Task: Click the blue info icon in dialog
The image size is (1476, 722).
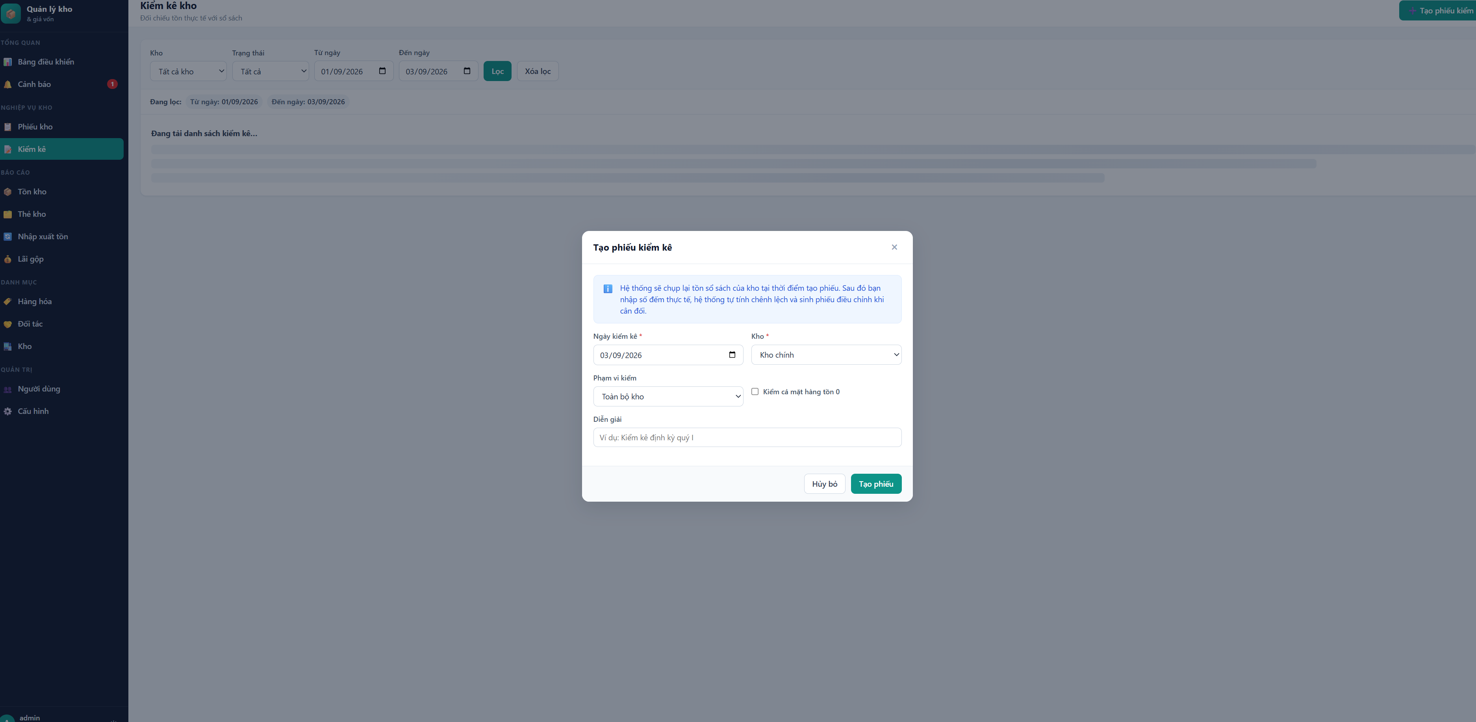Action: (608, 289)
